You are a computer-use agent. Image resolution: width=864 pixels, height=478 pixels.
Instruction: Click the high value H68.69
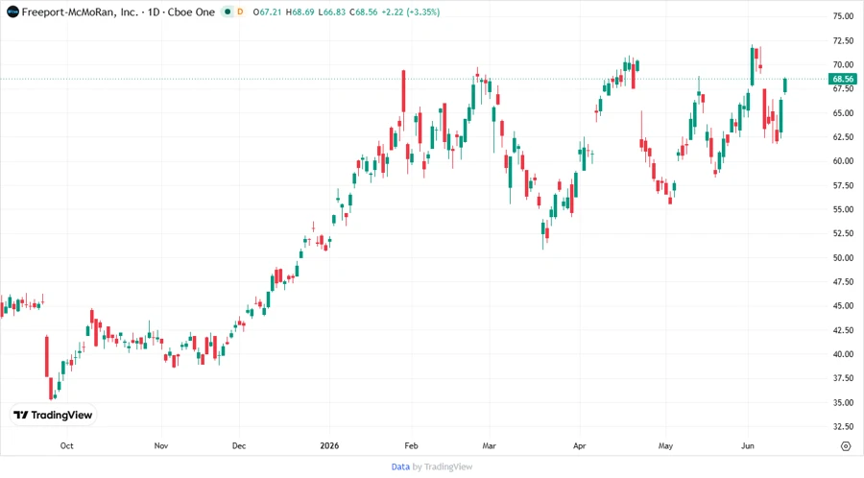[300, 12]
